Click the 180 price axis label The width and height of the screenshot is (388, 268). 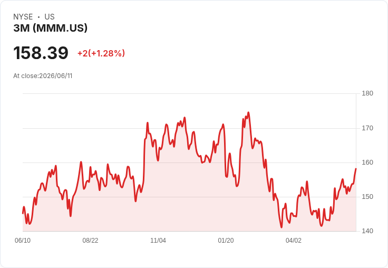(x=367, y=93)
